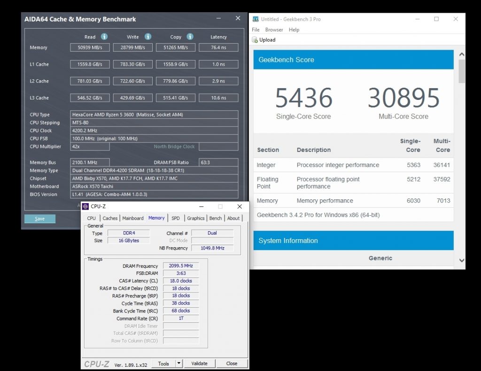Viewport: 481px width, 371px height.
Task: Open the Browser menu in Geekbench
Action: tap(274, 30)
